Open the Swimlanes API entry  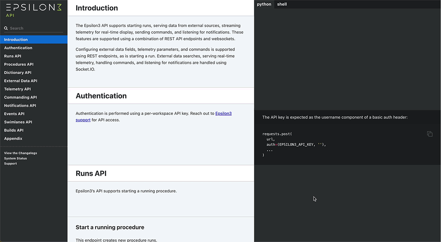[18, 122]
